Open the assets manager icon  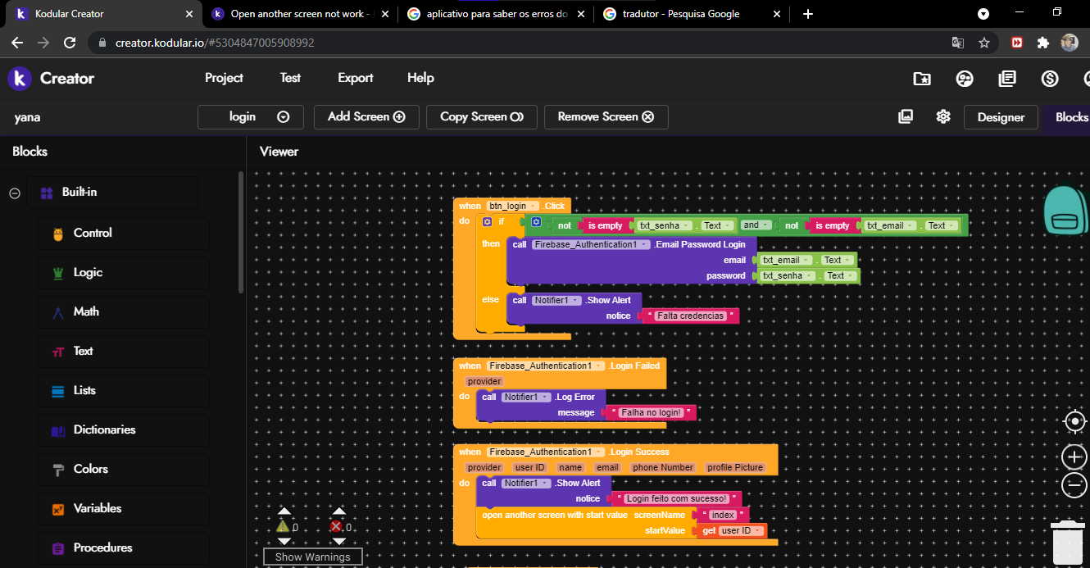pos(906,116)
